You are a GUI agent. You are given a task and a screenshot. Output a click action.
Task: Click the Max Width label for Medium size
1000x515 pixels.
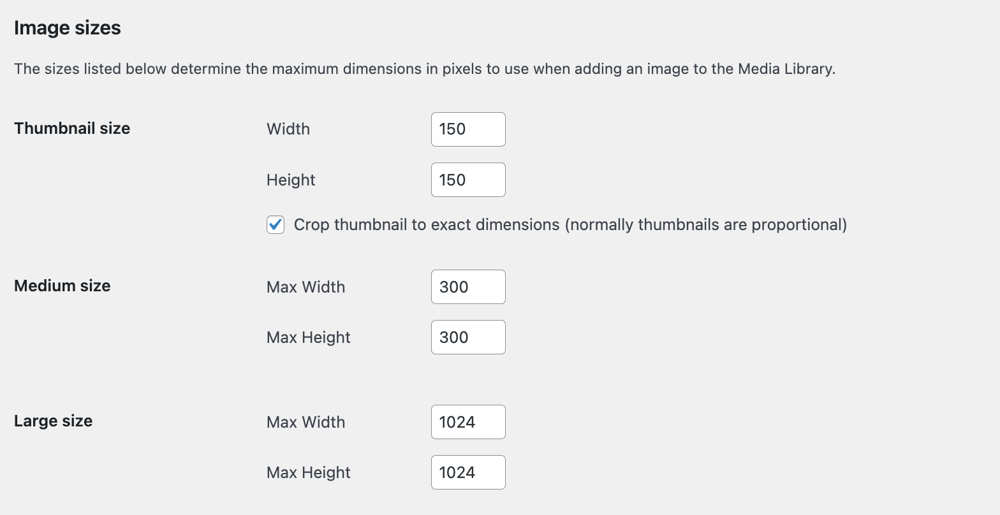[x=305, y=287]
